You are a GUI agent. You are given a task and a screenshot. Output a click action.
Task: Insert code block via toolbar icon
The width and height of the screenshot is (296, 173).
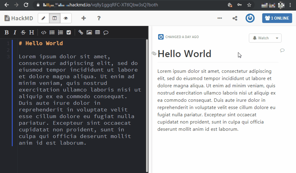pos(44,32)
